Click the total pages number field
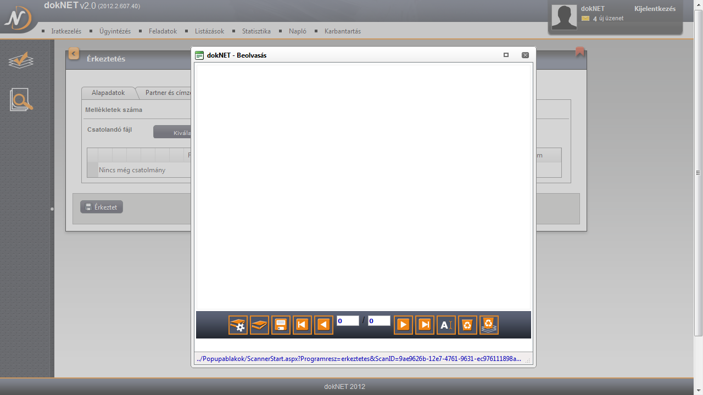703x395 pixels. pos(379,321)
